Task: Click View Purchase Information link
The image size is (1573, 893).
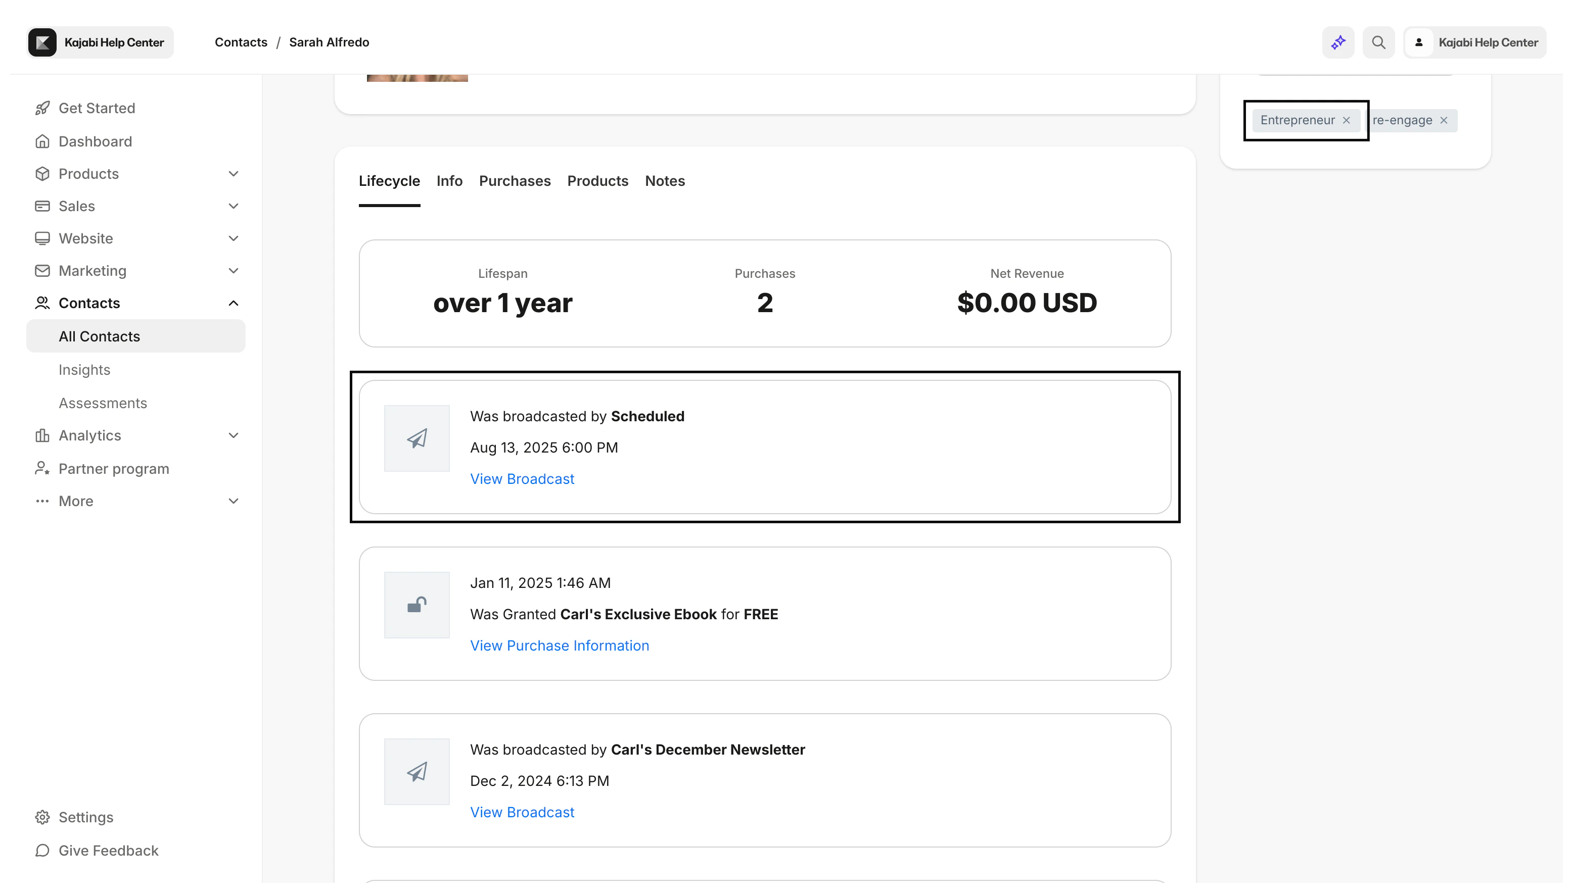Action: pos(559,645)
